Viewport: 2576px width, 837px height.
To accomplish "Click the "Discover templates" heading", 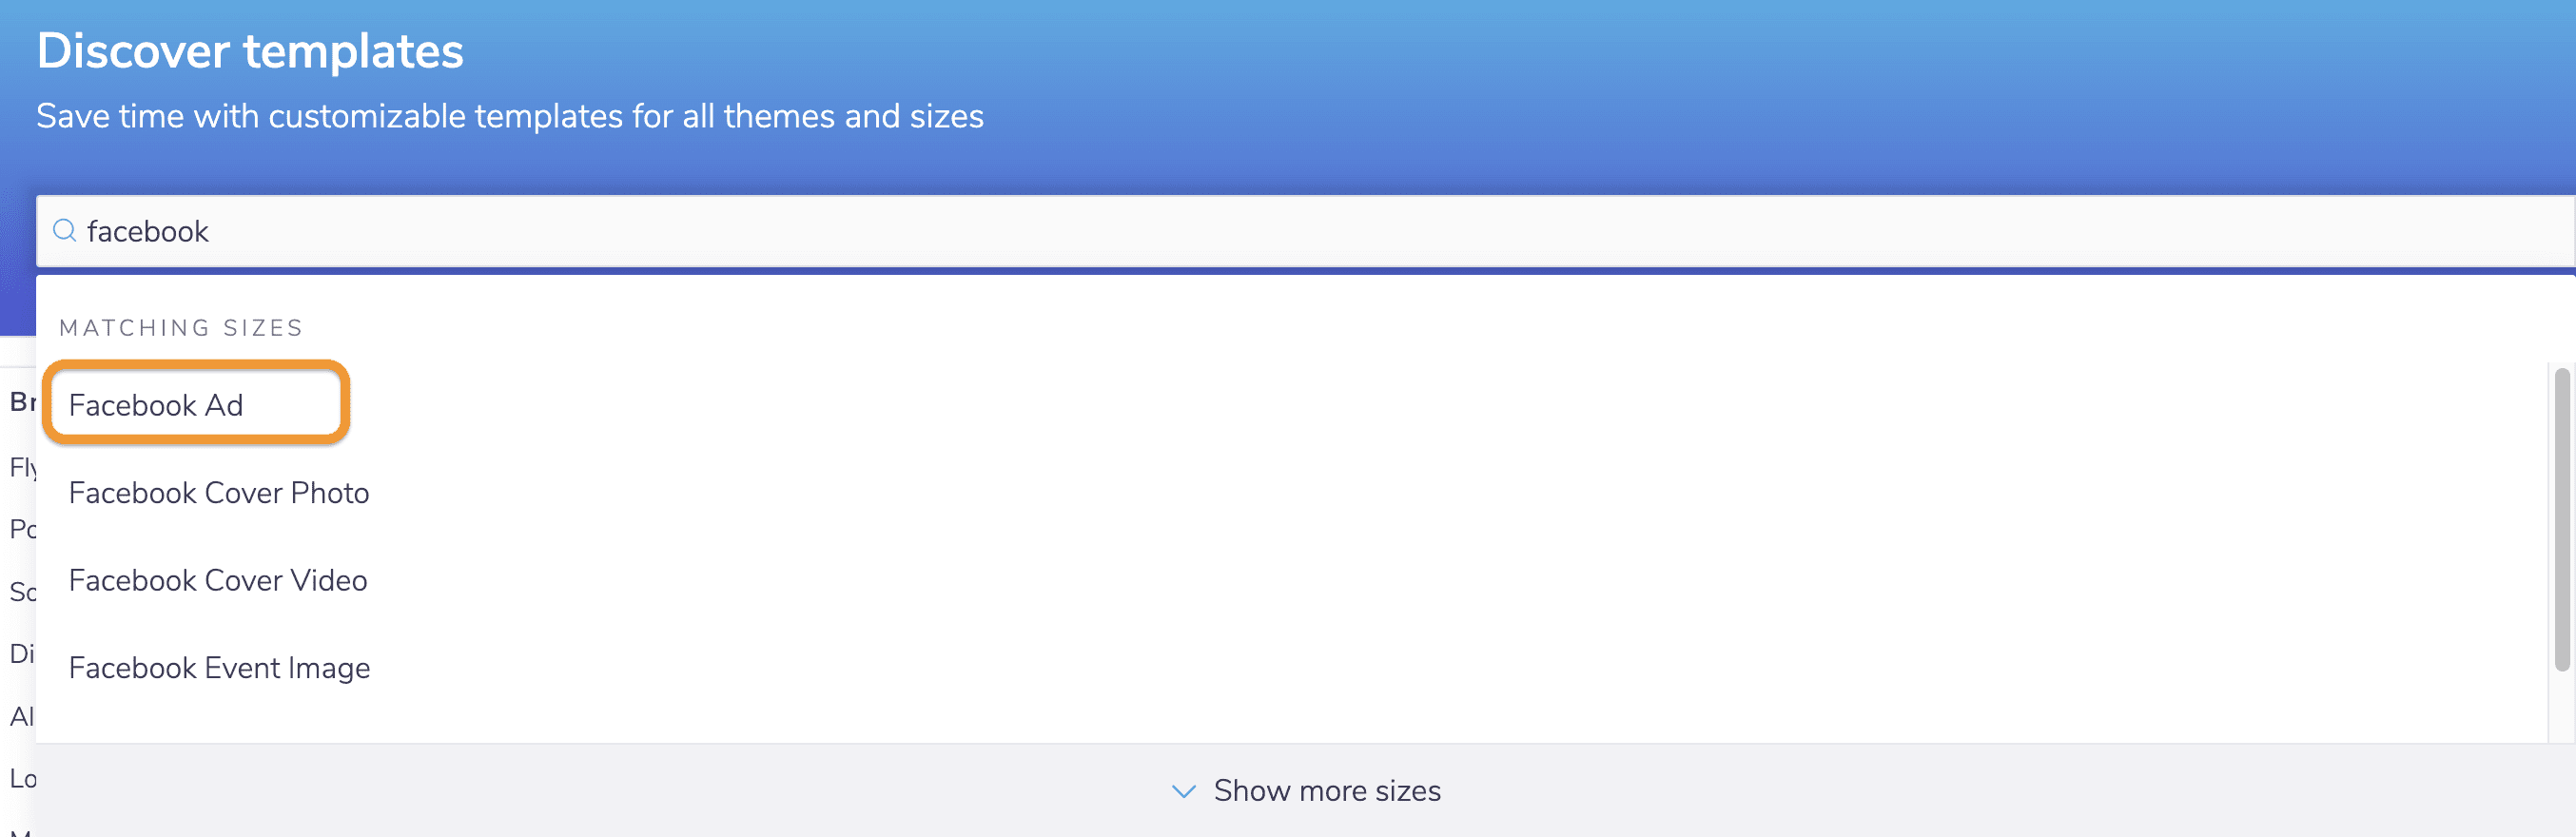I will click(250, 51).
